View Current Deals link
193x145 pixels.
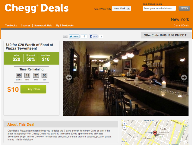181,25
